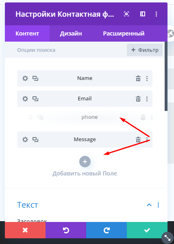Screen dimensions: 174x244
Task: Delete the Name field
Action: click(x=138, y=78)
